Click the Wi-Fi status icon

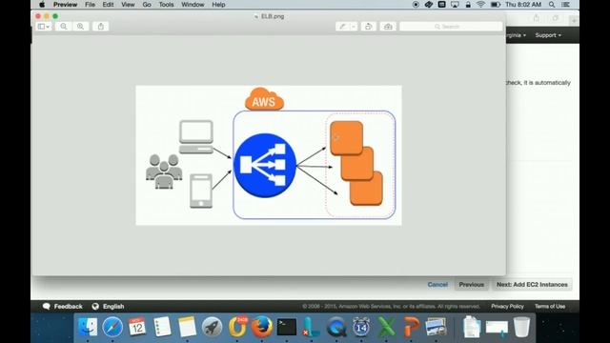tap(480, 5)
